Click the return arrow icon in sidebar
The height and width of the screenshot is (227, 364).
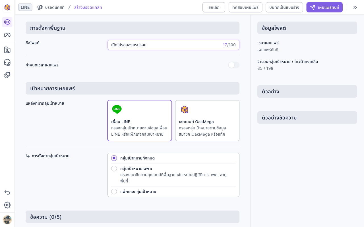click(7, 192)
